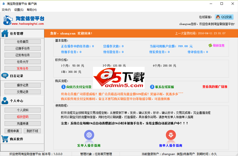Click 6个月: 200.00 元 price text

(164, 66)
